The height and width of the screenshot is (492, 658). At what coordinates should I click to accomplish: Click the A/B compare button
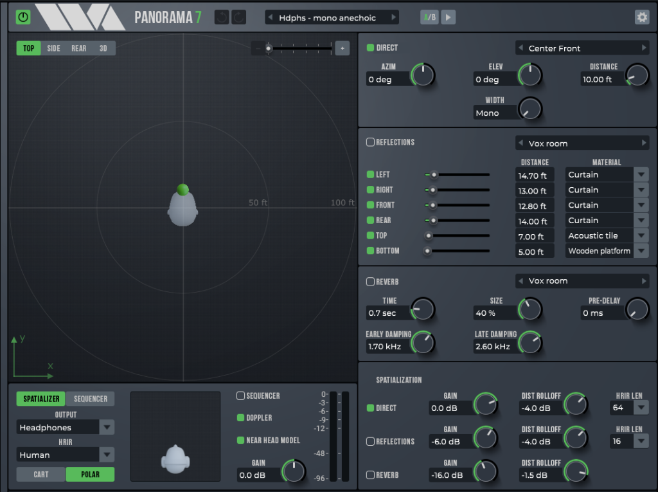point(429,17)
